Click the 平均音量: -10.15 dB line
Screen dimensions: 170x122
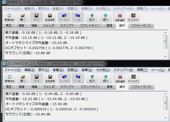tap(46, 38)
